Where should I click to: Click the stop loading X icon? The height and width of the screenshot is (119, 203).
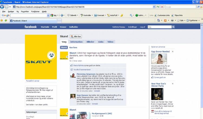[162, 7]
